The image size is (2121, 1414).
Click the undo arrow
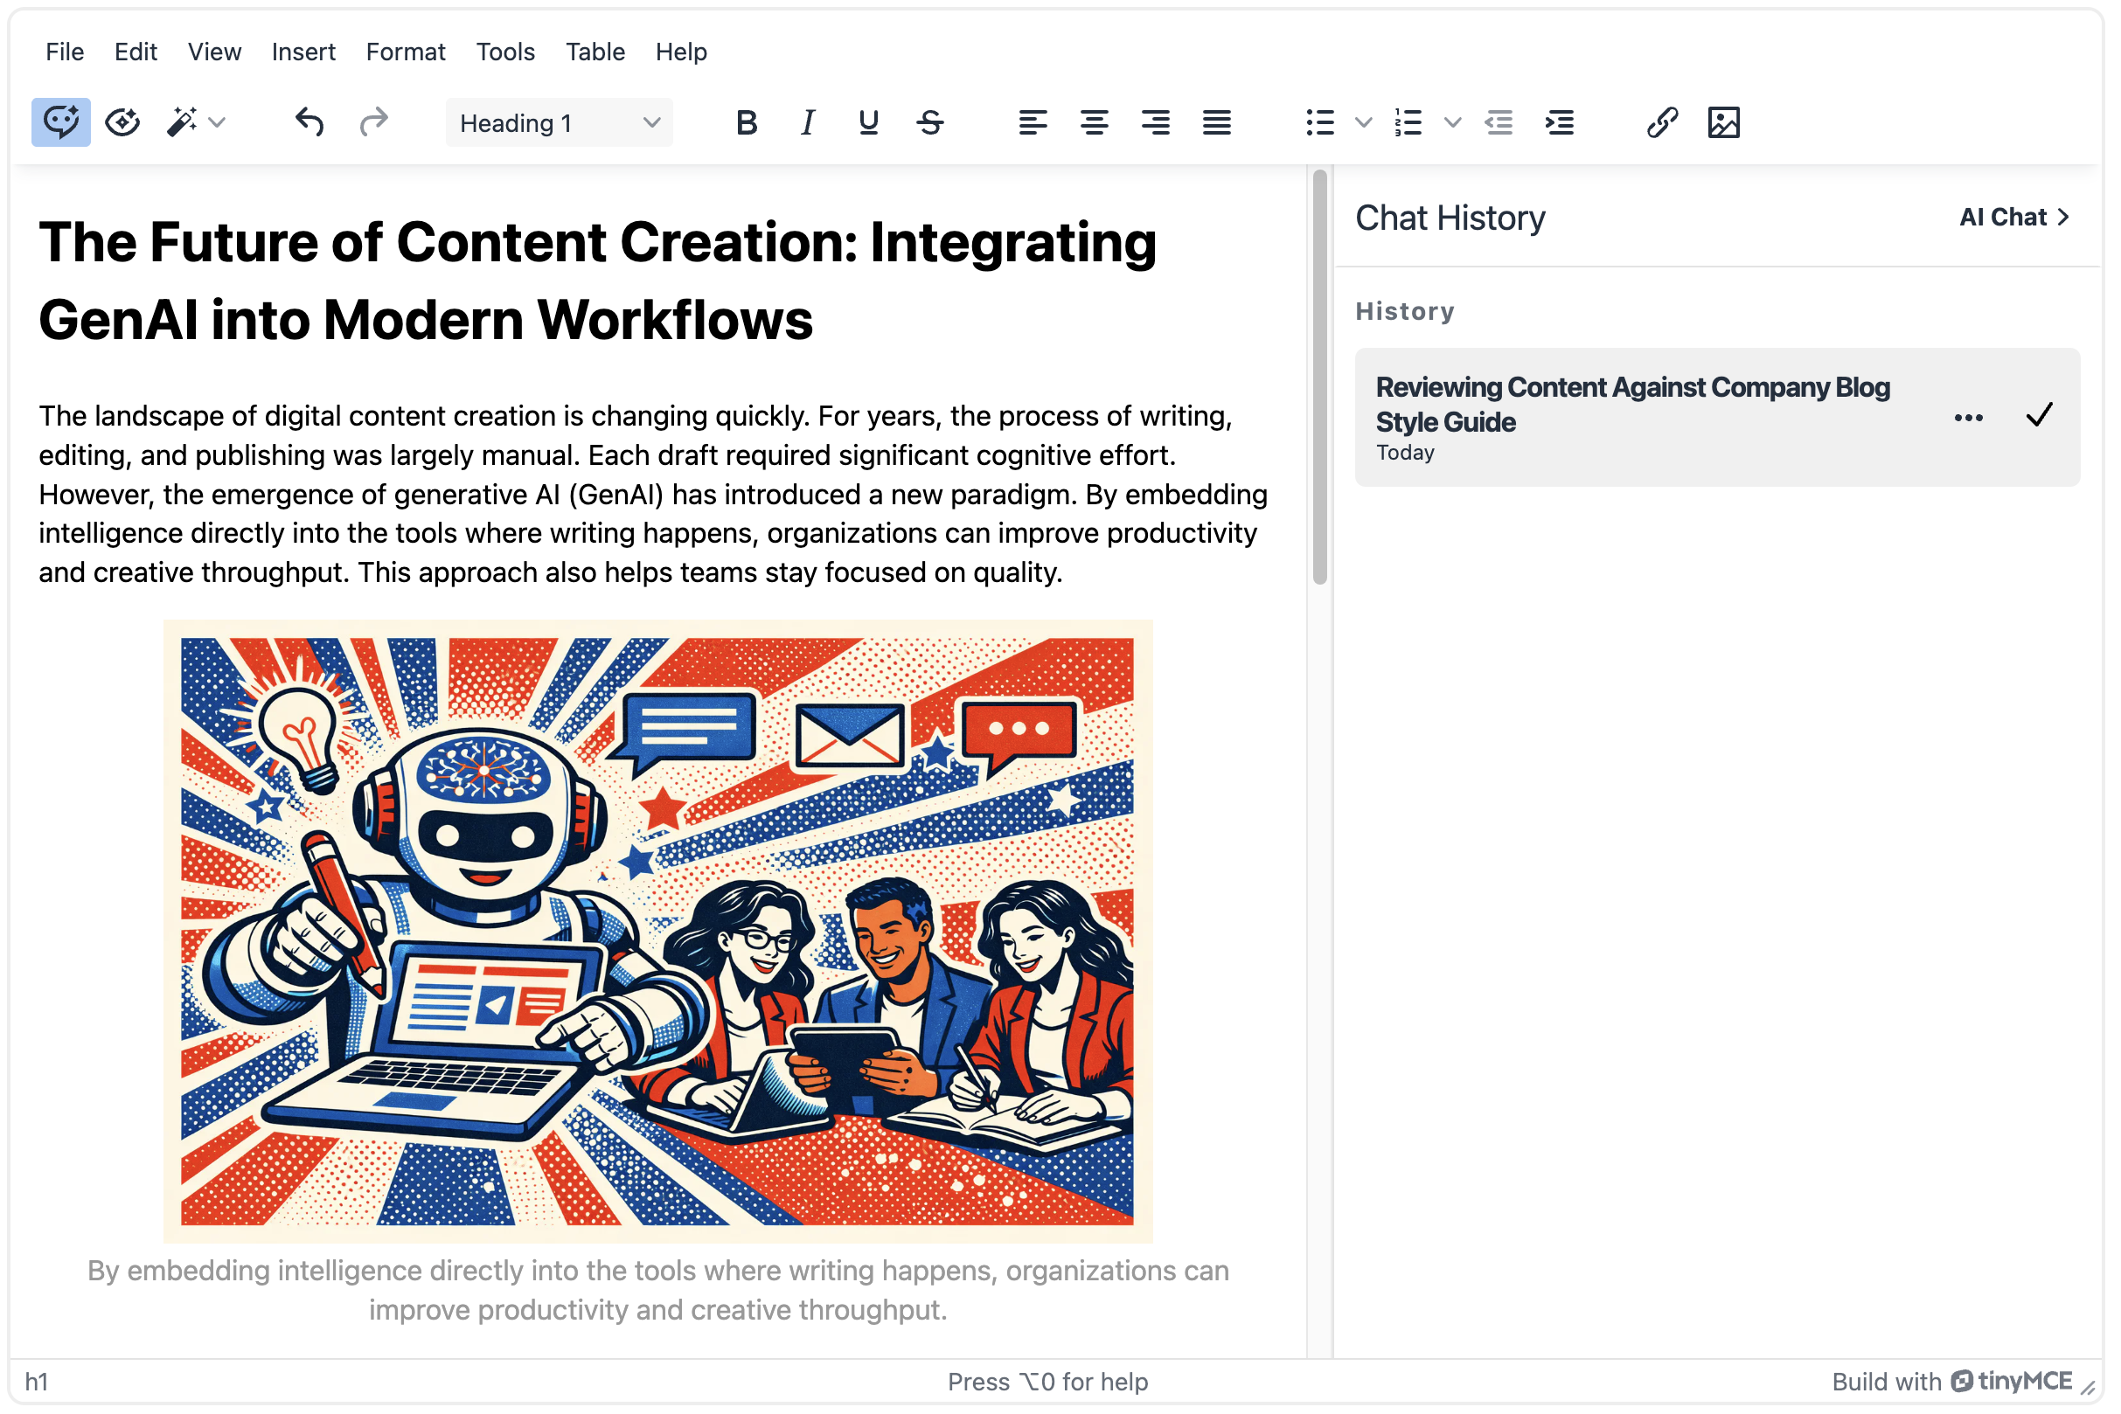pyautogui.click(x=309, y=122)
